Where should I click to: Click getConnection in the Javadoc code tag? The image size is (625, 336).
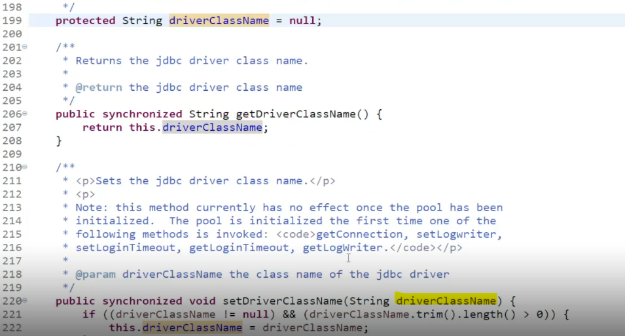359,234
